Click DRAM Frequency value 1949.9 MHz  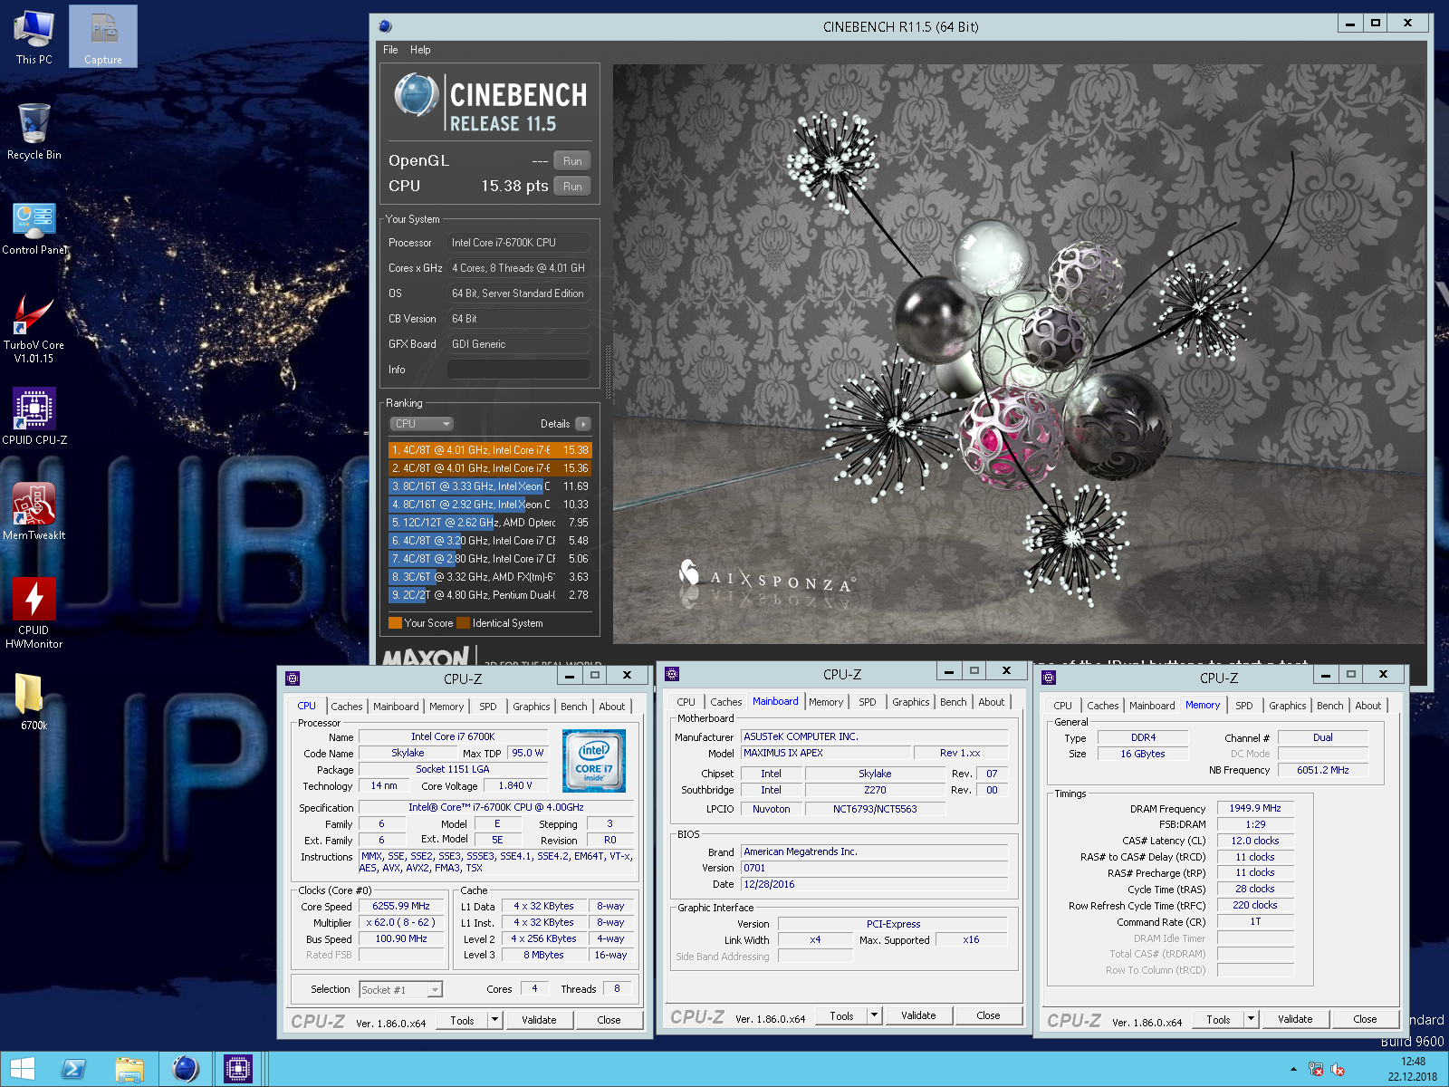[1255, 808]
